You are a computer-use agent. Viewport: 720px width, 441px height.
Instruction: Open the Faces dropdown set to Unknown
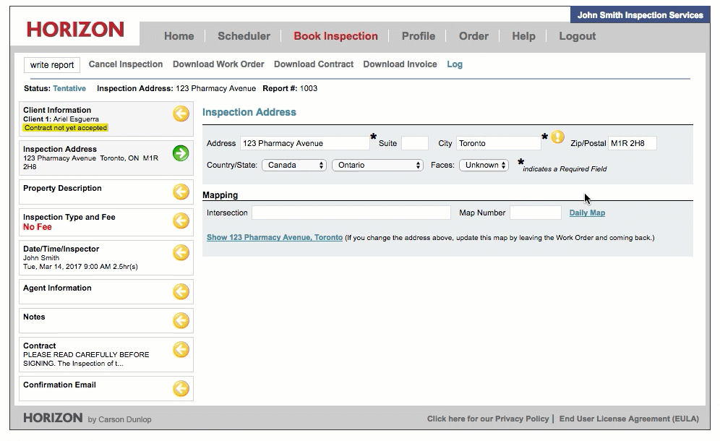[x=484, y=165]
